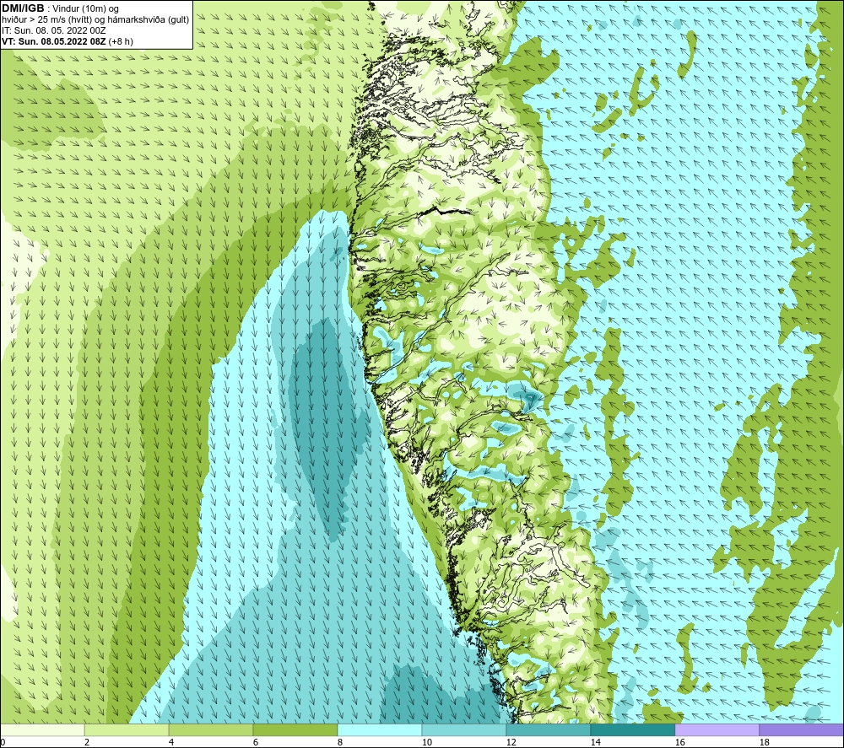Click the 10–12 m/s light teal legend swatch
Screen dimensions: 844x748
[464, 729]
